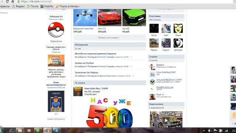Jump to last message arrow of Жалобы topic
236x133 pixels.
click(x=131, y=57)
